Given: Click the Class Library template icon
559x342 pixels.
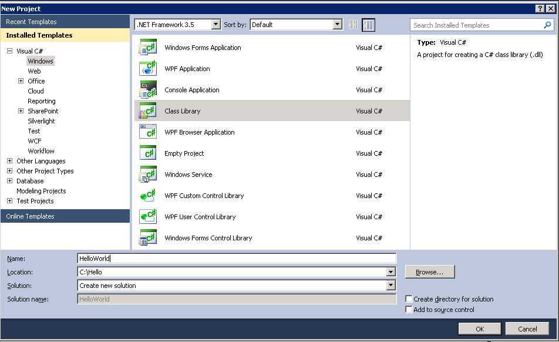Looking at the screenshot, I should 147,111.
